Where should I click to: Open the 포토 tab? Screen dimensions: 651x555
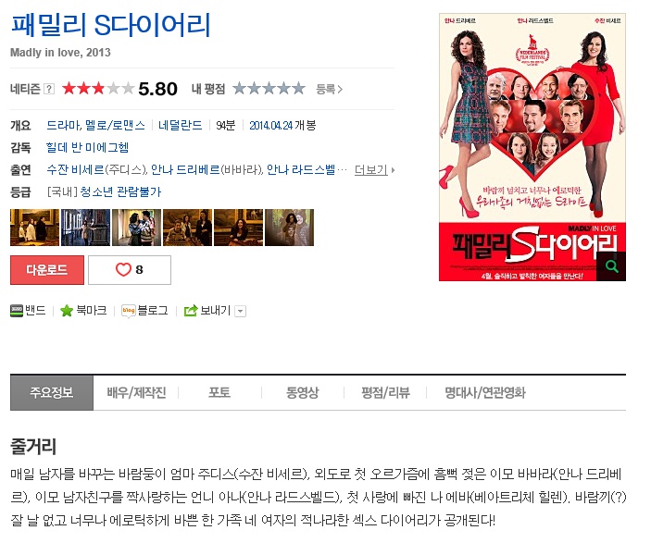[219, 392]
